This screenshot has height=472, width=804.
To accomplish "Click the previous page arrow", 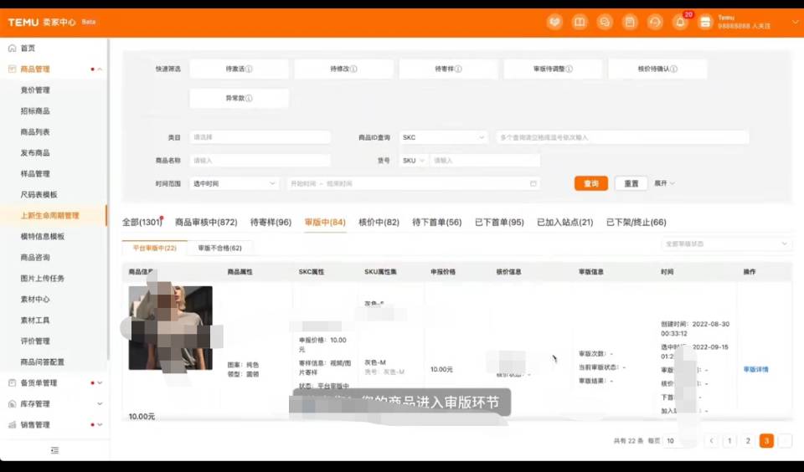I will (x=711, y=441).
